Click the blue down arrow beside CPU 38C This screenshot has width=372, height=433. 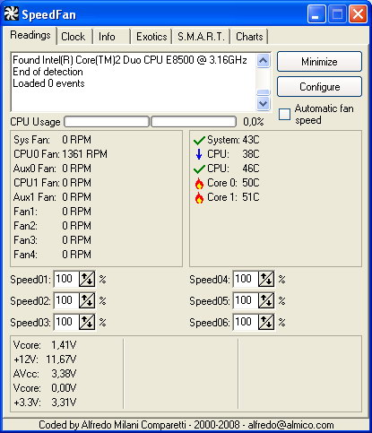click(199, 154)
